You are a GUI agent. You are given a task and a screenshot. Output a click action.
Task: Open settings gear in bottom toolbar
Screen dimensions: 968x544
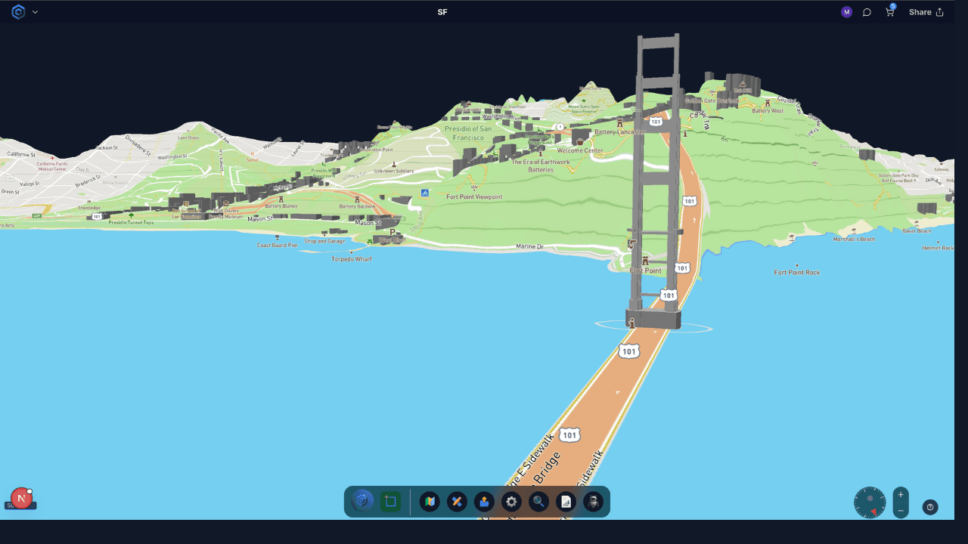point(512,502)
